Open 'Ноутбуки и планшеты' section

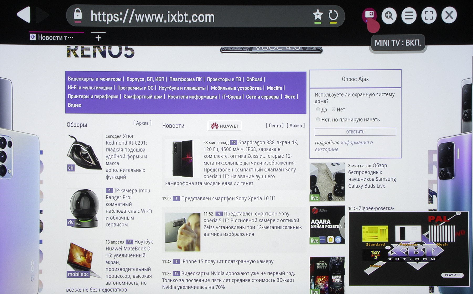pos(182,88)
